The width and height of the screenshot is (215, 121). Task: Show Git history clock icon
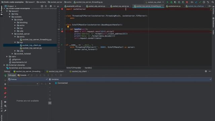click(x=204, y=2)
